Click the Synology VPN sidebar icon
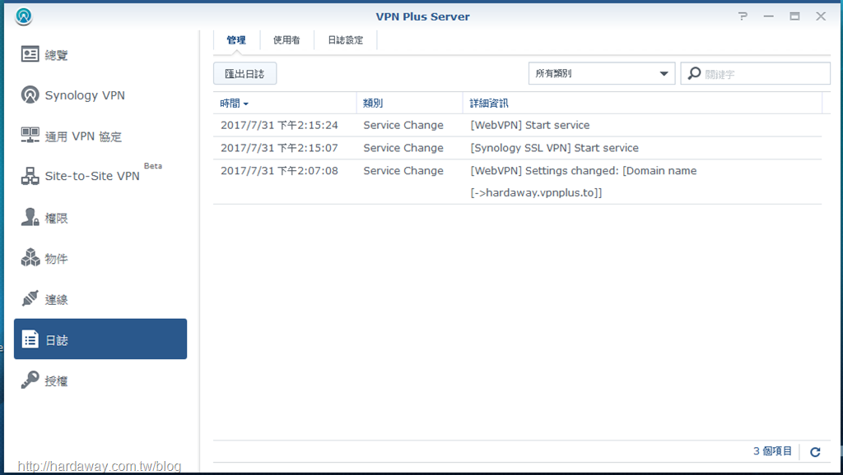Screen dimensions: 843x475 pyautogui.click(x=30, y=95)
